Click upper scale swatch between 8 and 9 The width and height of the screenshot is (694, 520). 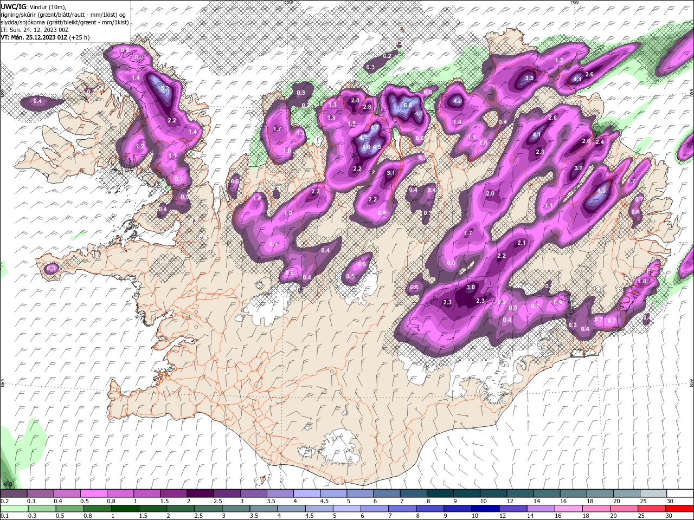click(440, 493)
